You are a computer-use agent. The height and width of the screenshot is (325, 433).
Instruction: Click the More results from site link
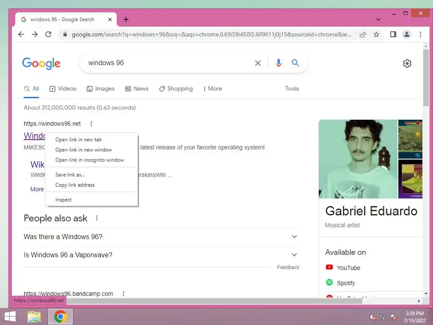(37, 189)
